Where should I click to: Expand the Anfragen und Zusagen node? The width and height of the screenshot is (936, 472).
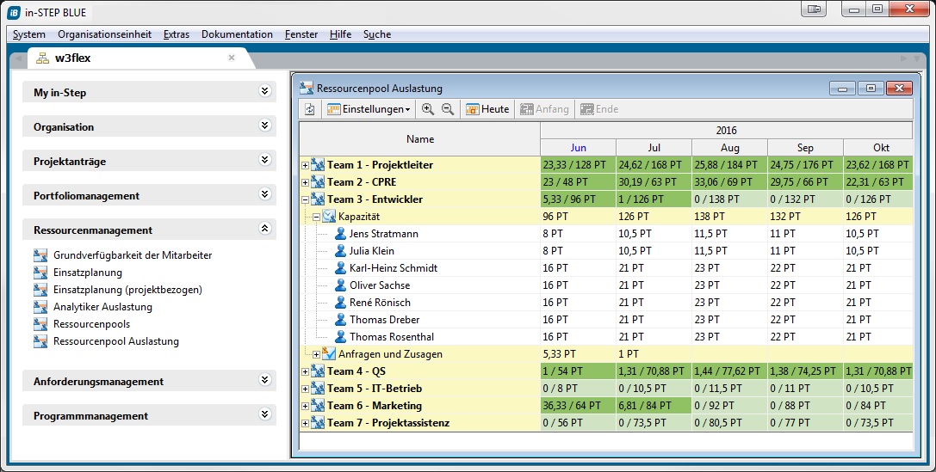(x=316, y=354)
